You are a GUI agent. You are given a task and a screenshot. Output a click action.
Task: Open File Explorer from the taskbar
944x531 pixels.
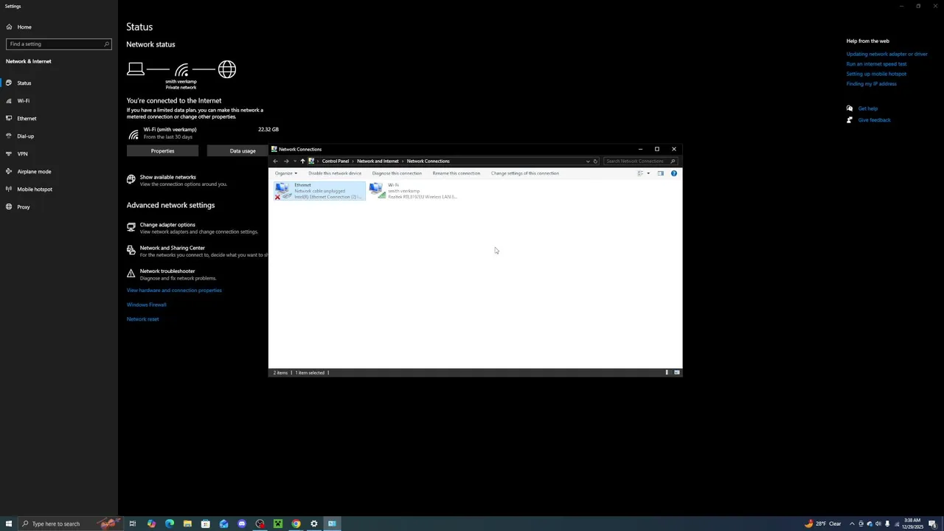(187, 524)
